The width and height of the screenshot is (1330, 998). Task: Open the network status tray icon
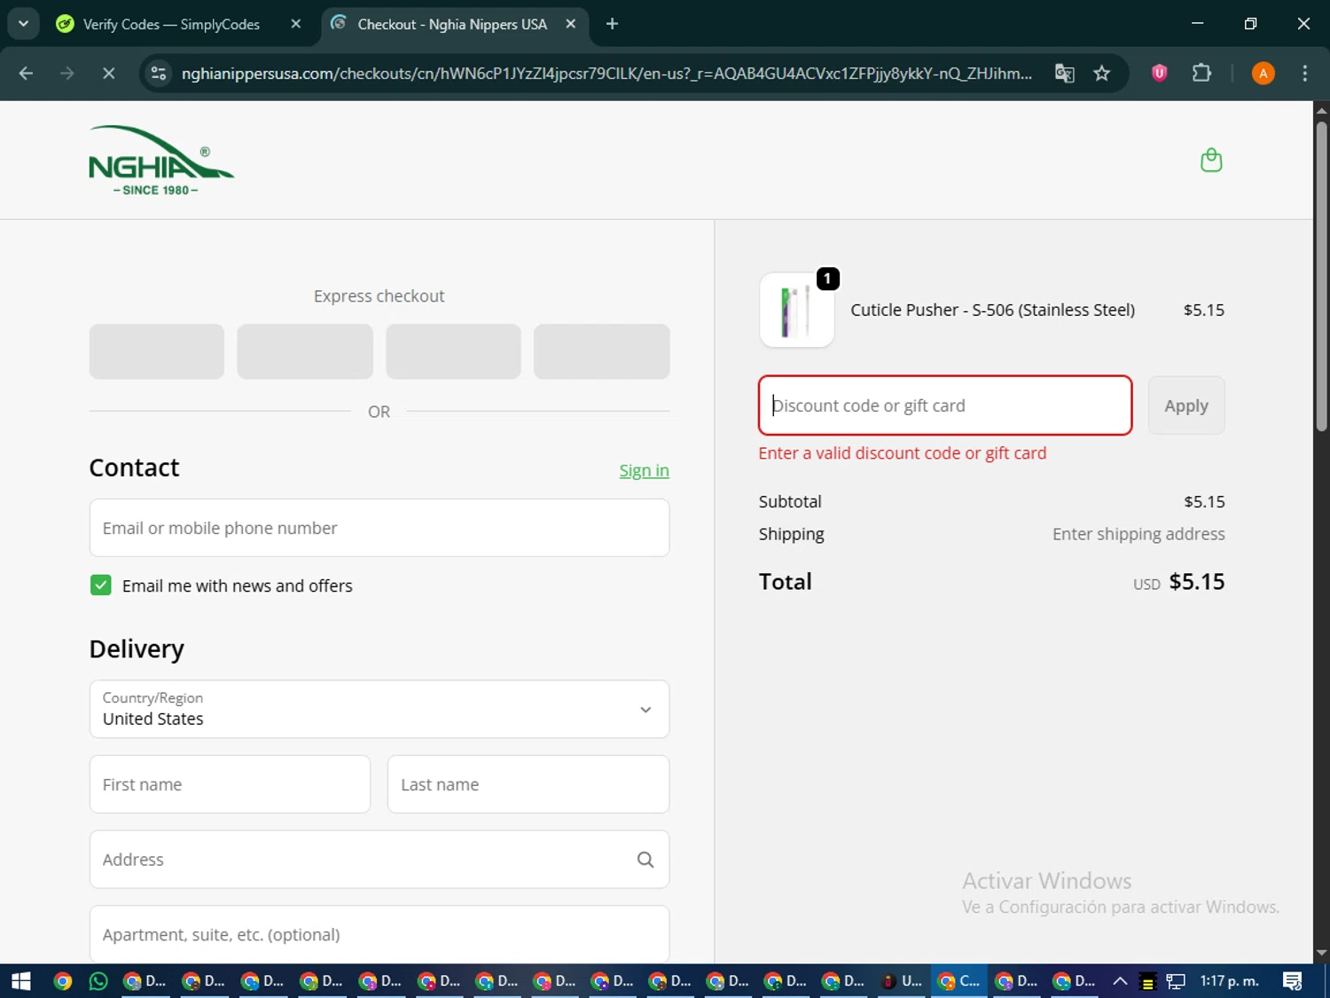click(1176, 981)
